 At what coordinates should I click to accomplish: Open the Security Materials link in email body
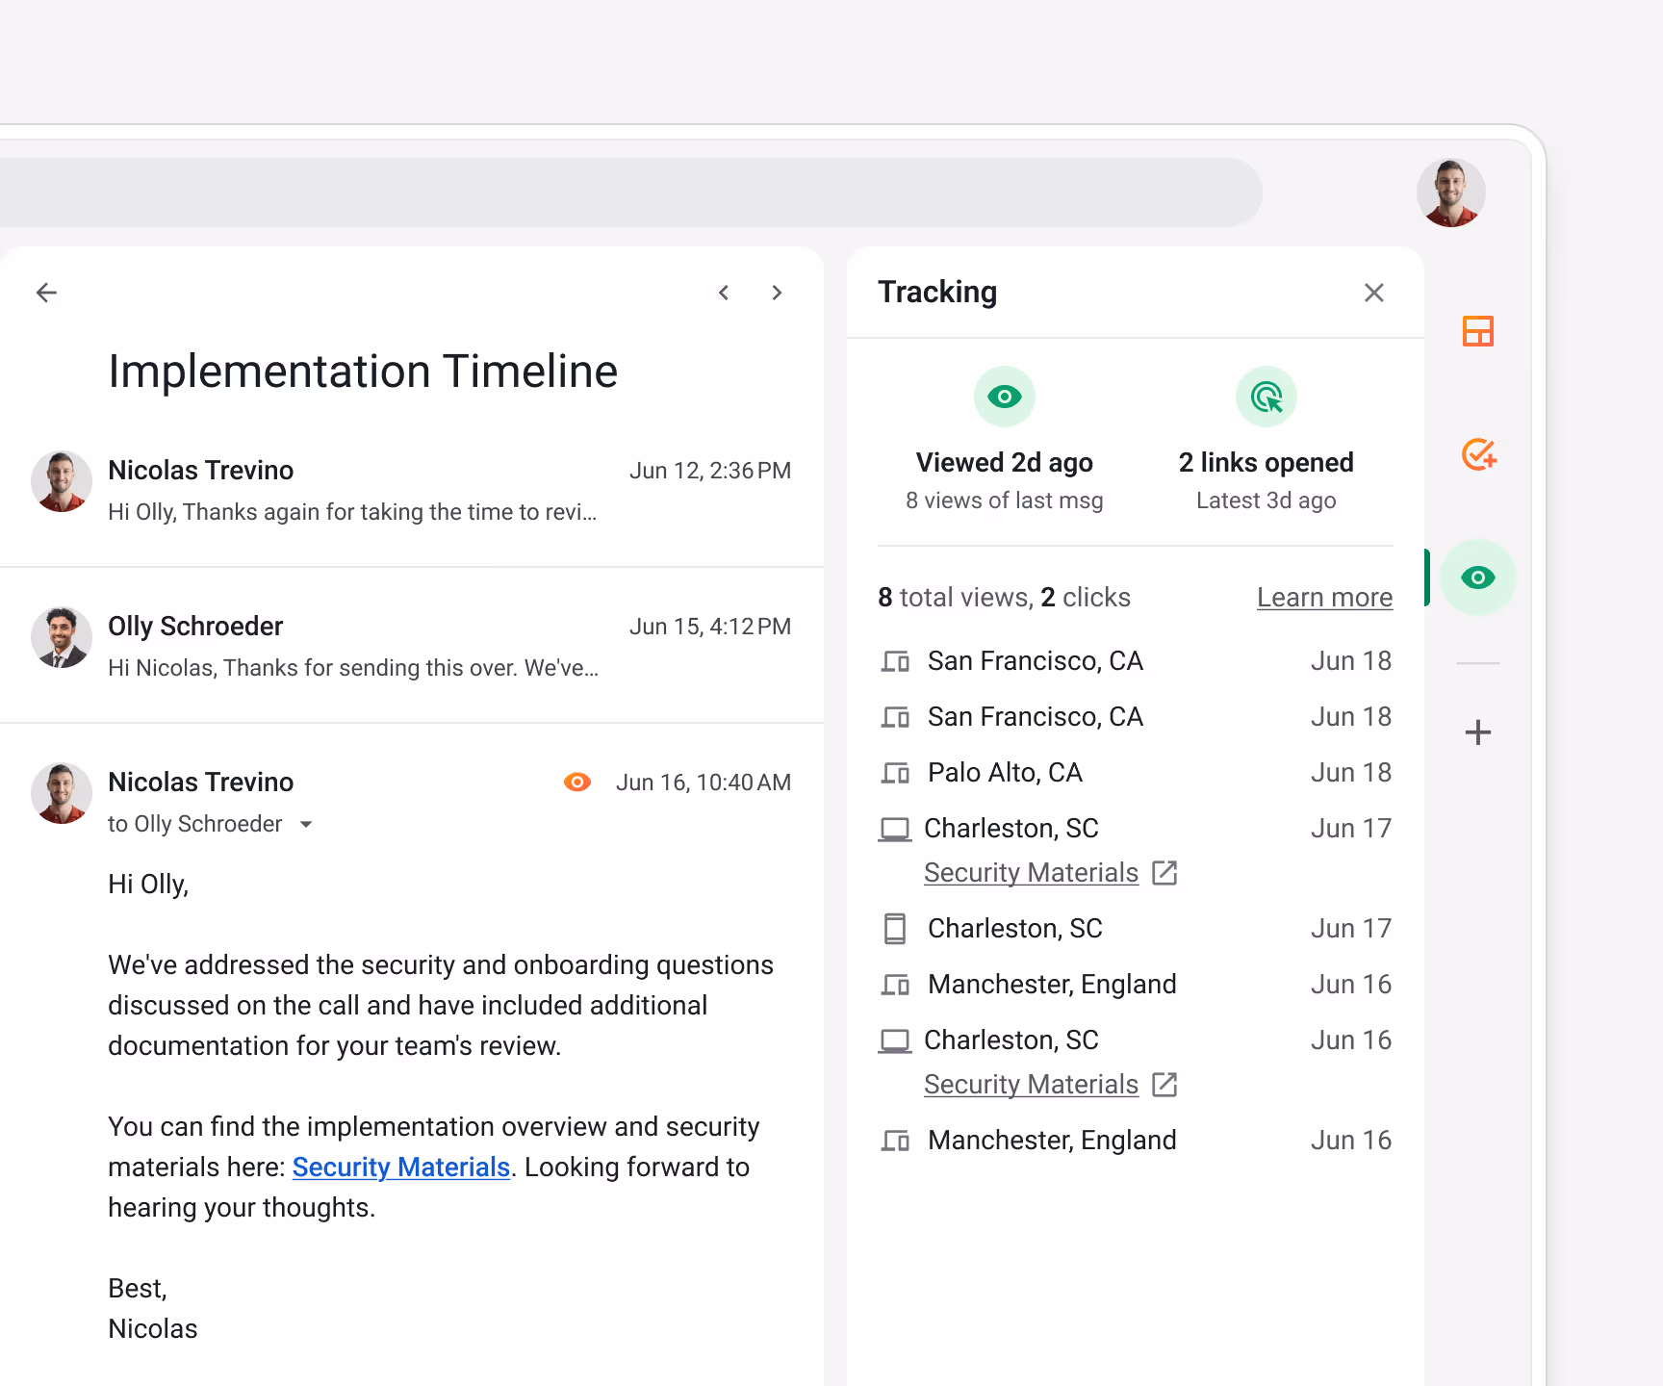[x=401, y=1168]
